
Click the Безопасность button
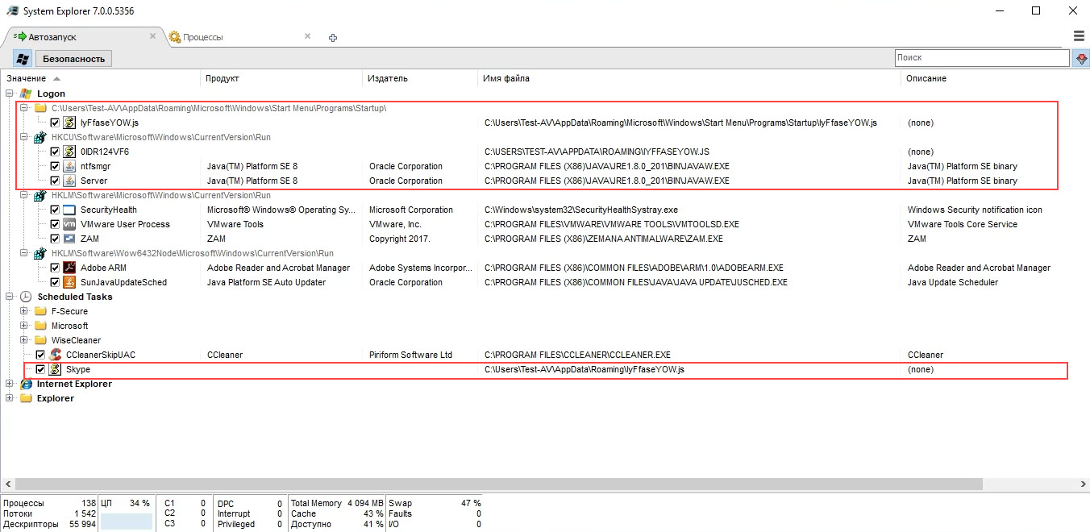pyautogui.click(x=74, y=59)
